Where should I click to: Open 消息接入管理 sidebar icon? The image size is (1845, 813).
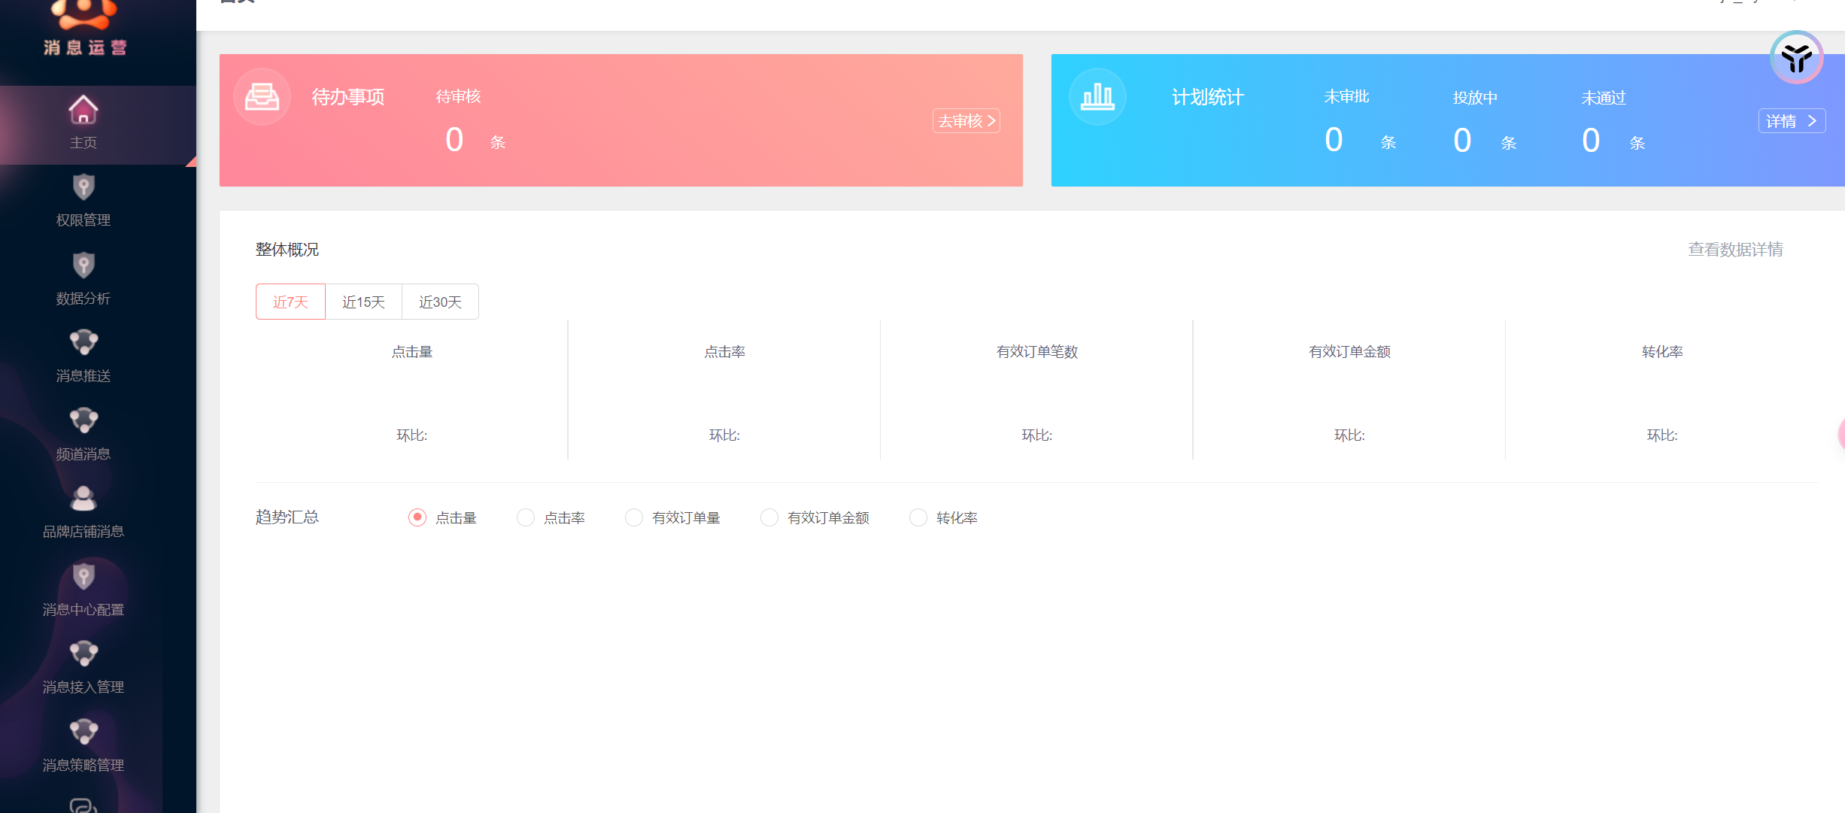click(83, 654)
